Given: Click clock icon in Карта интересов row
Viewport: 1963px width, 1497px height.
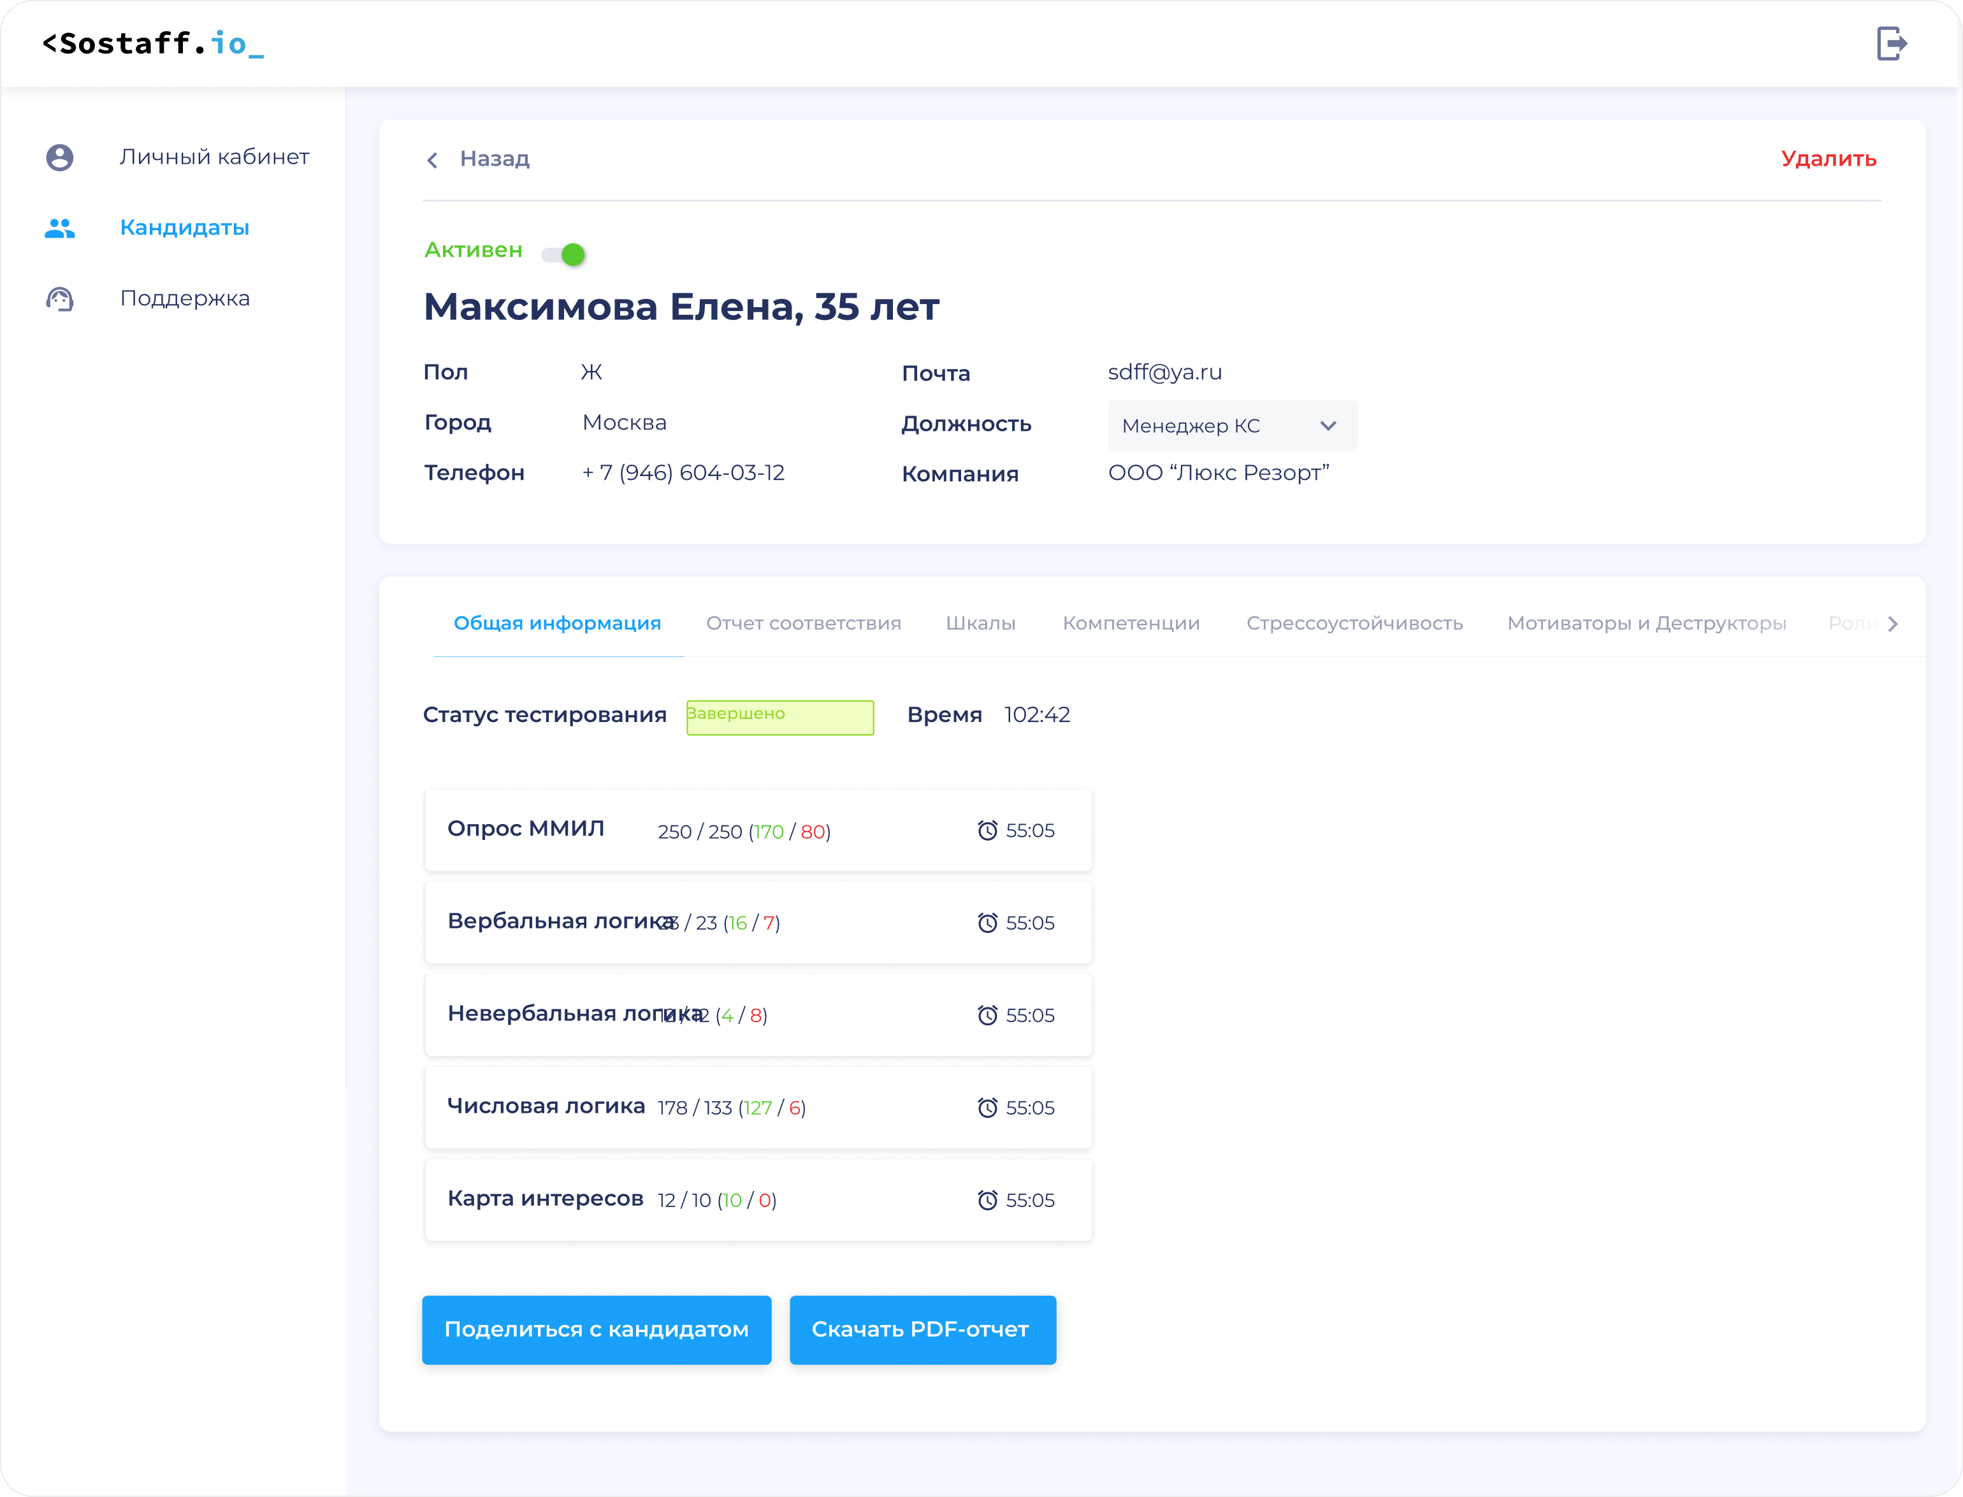Looking at the screenshot, I should [x=987, y=1200].
